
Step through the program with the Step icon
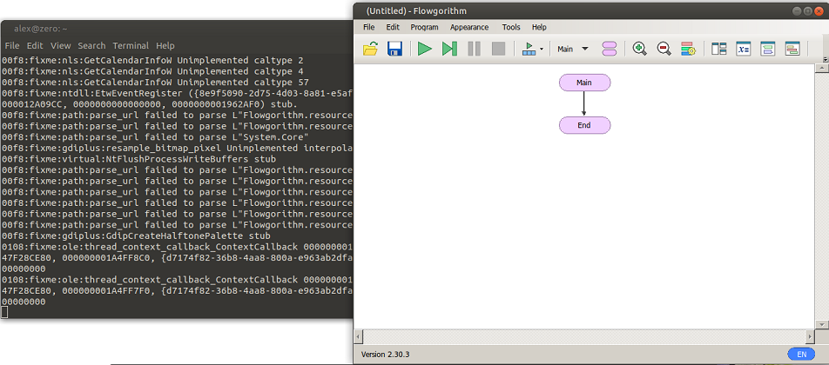click(449, 49)
